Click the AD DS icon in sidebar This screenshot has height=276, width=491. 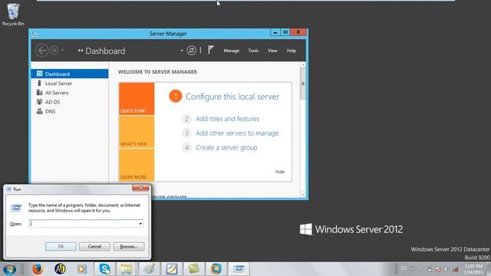pos(39,102)
